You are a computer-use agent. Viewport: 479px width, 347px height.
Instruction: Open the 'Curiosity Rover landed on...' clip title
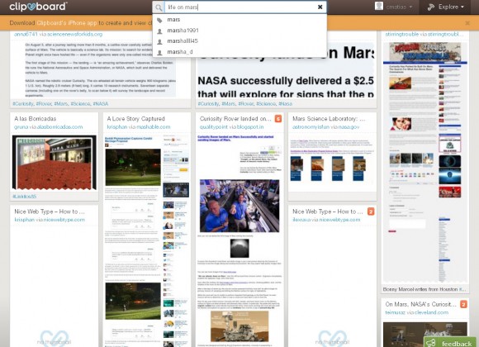click(235, 119)
